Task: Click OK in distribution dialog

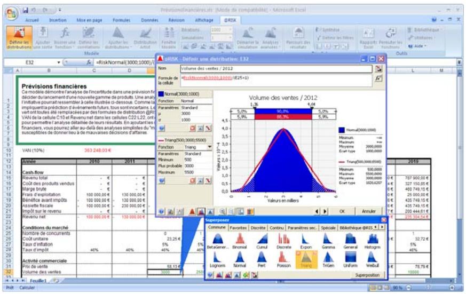Action: point(342,211)
